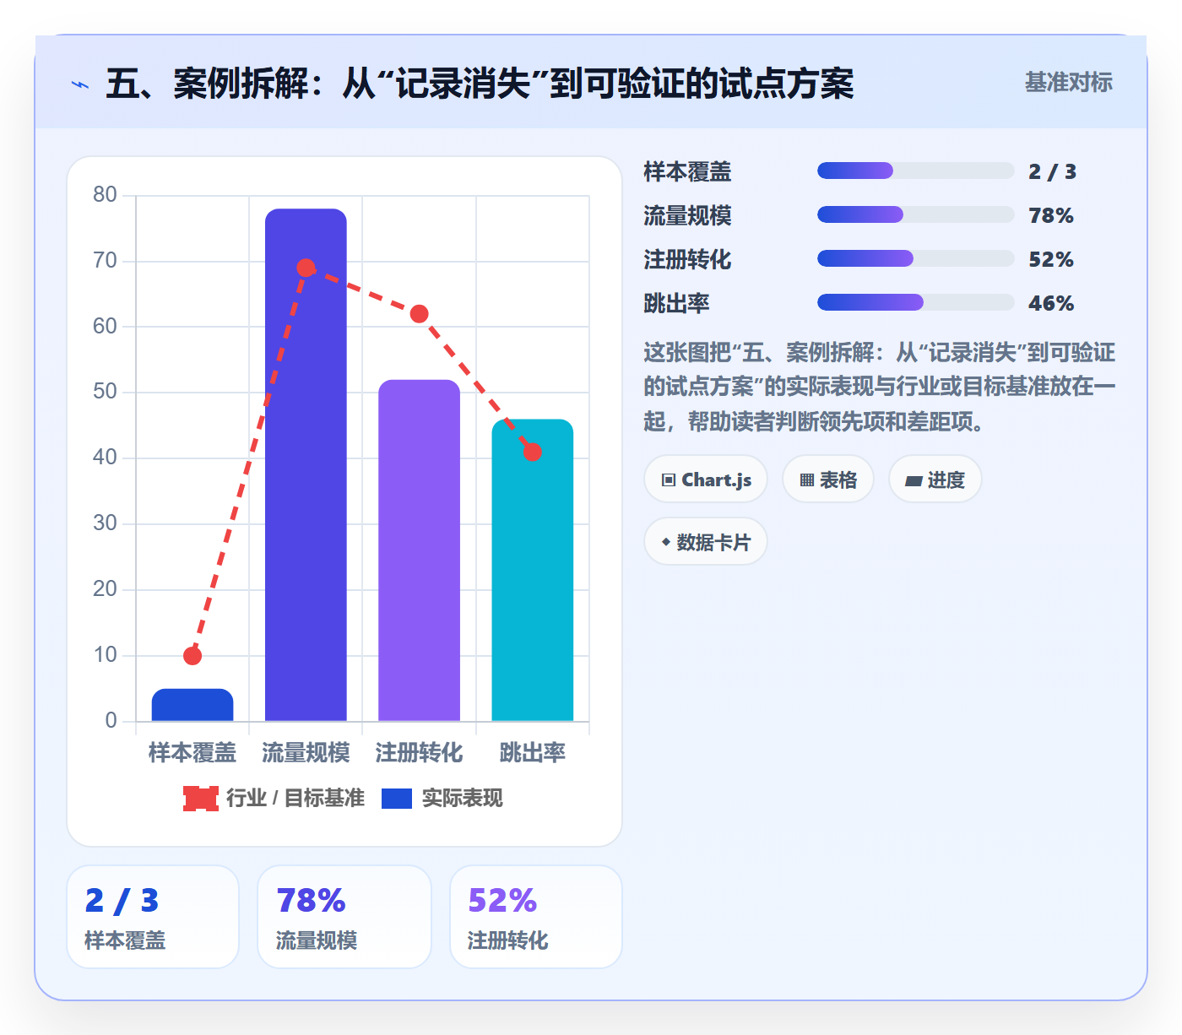Screen dimensions: 1182x1035
Task: Click the 流量规模 progress bar
Action: click(915, 214)
